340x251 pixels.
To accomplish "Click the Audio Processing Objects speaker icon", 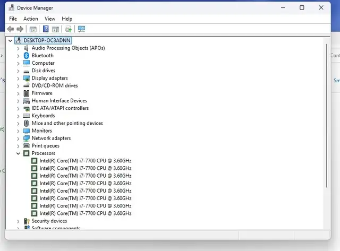I will click(26, 48).
